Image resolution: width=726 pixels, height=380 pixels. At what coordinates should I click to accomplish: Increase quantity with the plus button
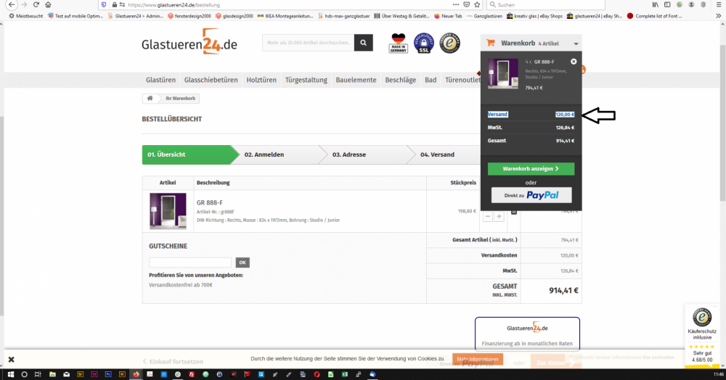(x=499, y=216)
